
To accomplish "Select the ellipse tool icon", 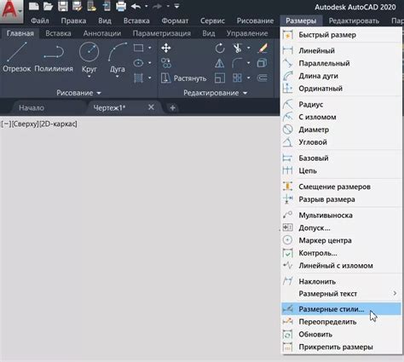I will click(x=138, y=63).
